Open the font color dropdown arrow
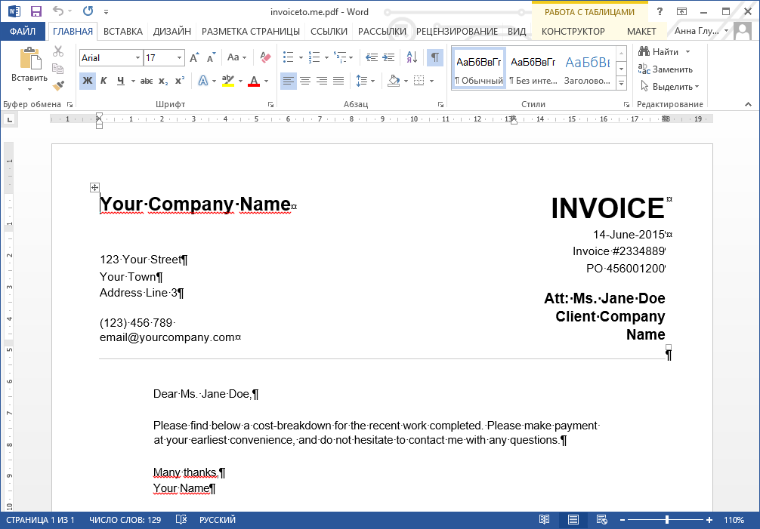The width and height of the screenshot is (760, 529). (x=265, y=81)
